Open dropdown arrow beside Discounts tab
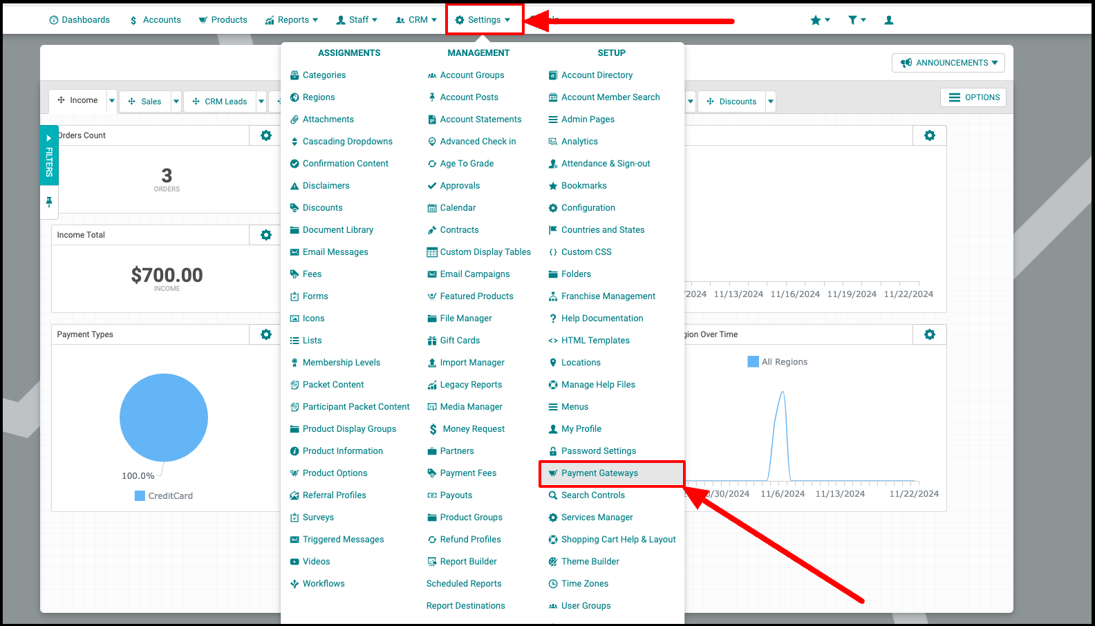This screenshot has width=1095, height=626. click(771, 102)
